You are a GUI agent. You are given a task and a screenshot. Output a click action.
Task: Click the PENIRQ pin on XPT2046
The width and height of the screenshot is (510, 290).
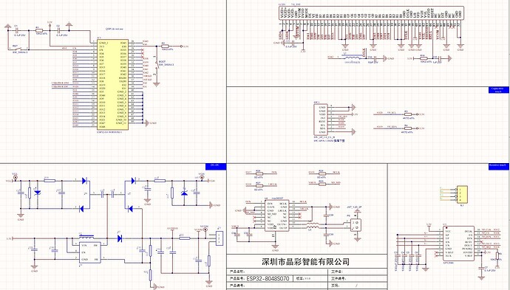[x=467, y=249]
